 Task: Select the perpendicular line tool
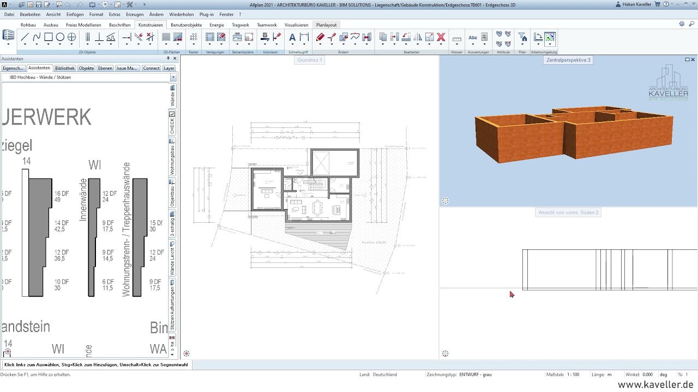click(x=99, y=37)
